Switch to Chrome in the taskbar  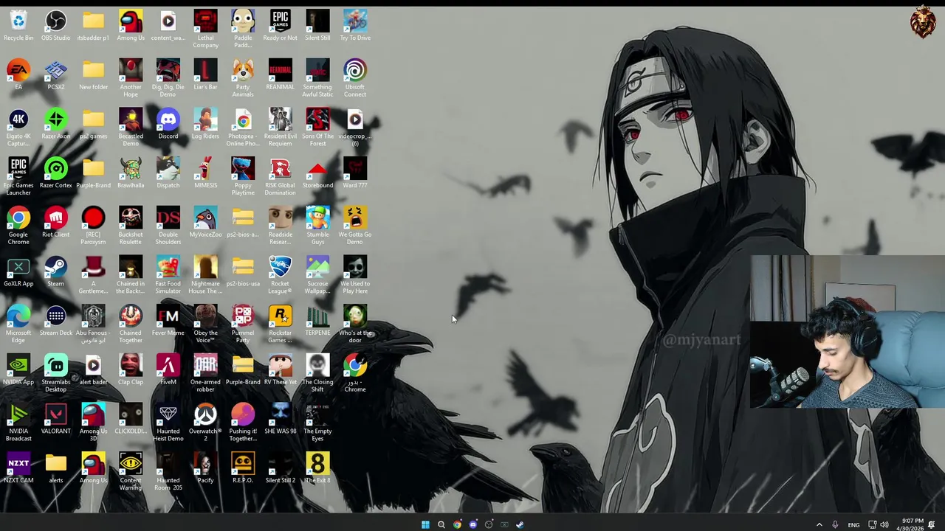pyautogui.click(x=457, y=524)
